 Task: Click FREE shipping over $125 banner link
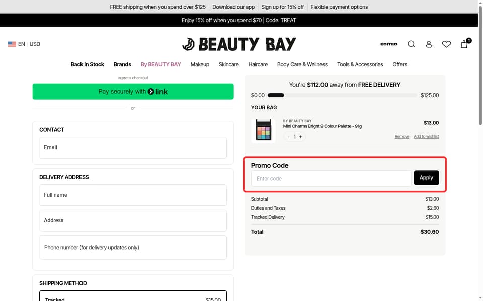(157, 7)
